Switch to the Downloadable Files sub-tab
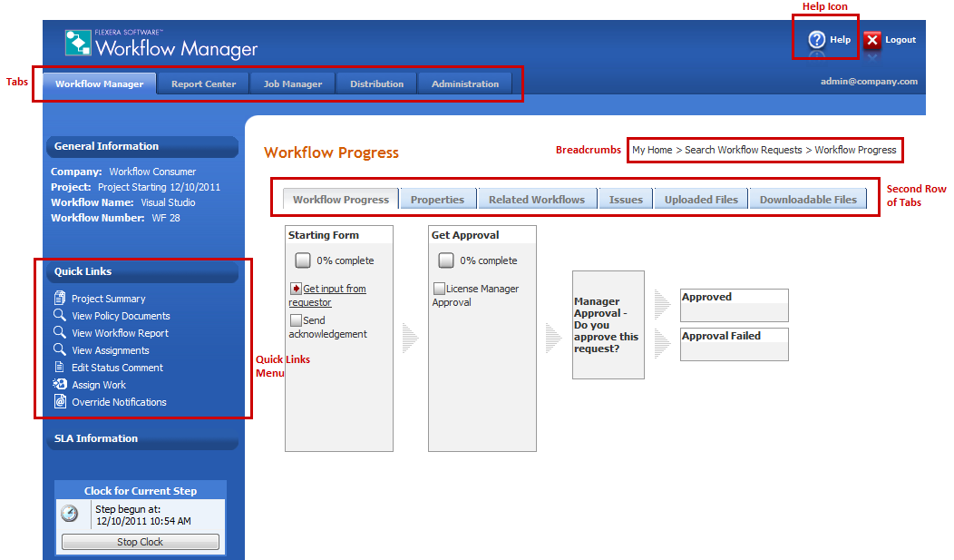954x560 pixels. pos(808,199)
